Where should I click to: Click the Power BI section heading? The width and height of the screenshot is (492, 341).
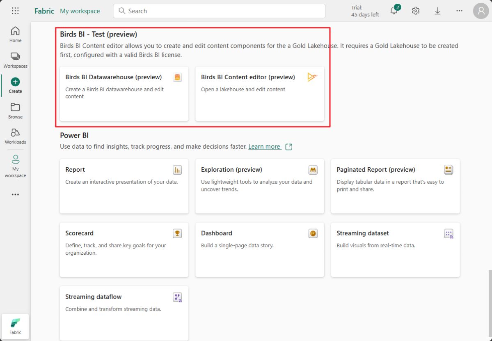[74, 136]
